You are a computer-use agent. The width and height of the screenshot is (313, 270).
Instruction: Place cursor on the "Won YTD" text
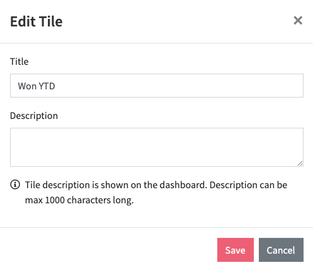point(37,86)
